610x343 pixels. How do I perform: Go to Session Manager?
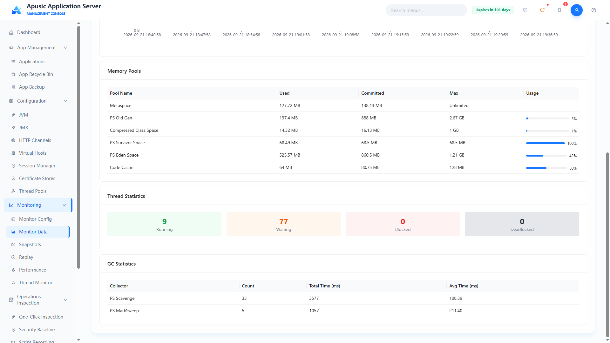pos(38,166)
